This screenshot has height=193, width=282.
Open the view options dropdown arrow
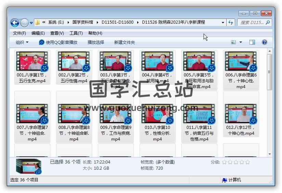pyautogui.click(x=241, y=42)
